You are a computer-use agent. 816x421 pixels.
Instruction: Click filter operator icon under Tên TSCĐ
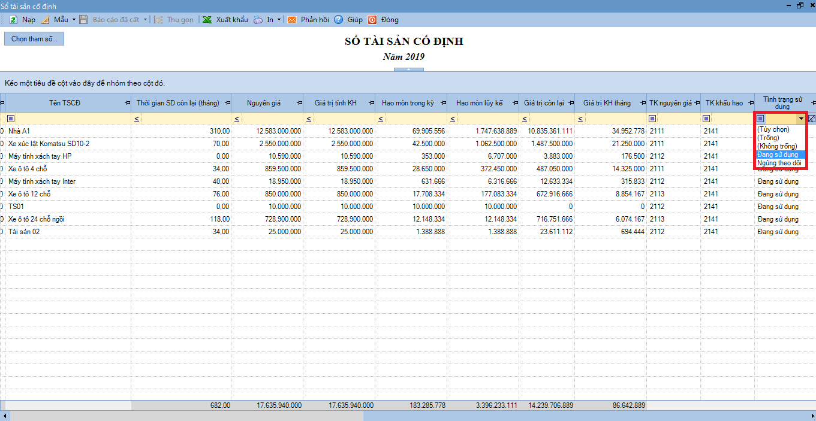11,119
